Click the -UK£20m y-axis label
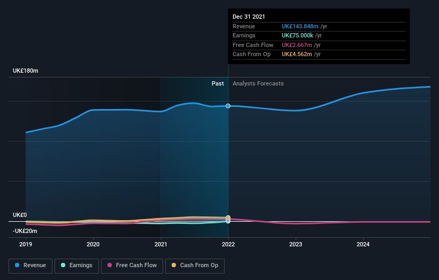 (x=25, y=231)
